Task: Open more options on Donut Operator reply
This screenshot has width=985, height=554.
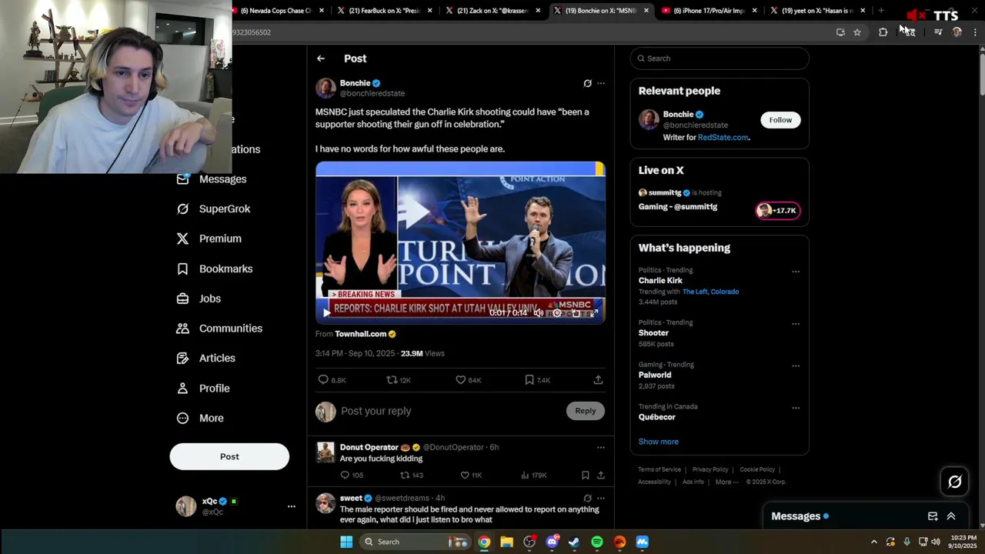Action: pyautogui.click(x=601, y=447)
